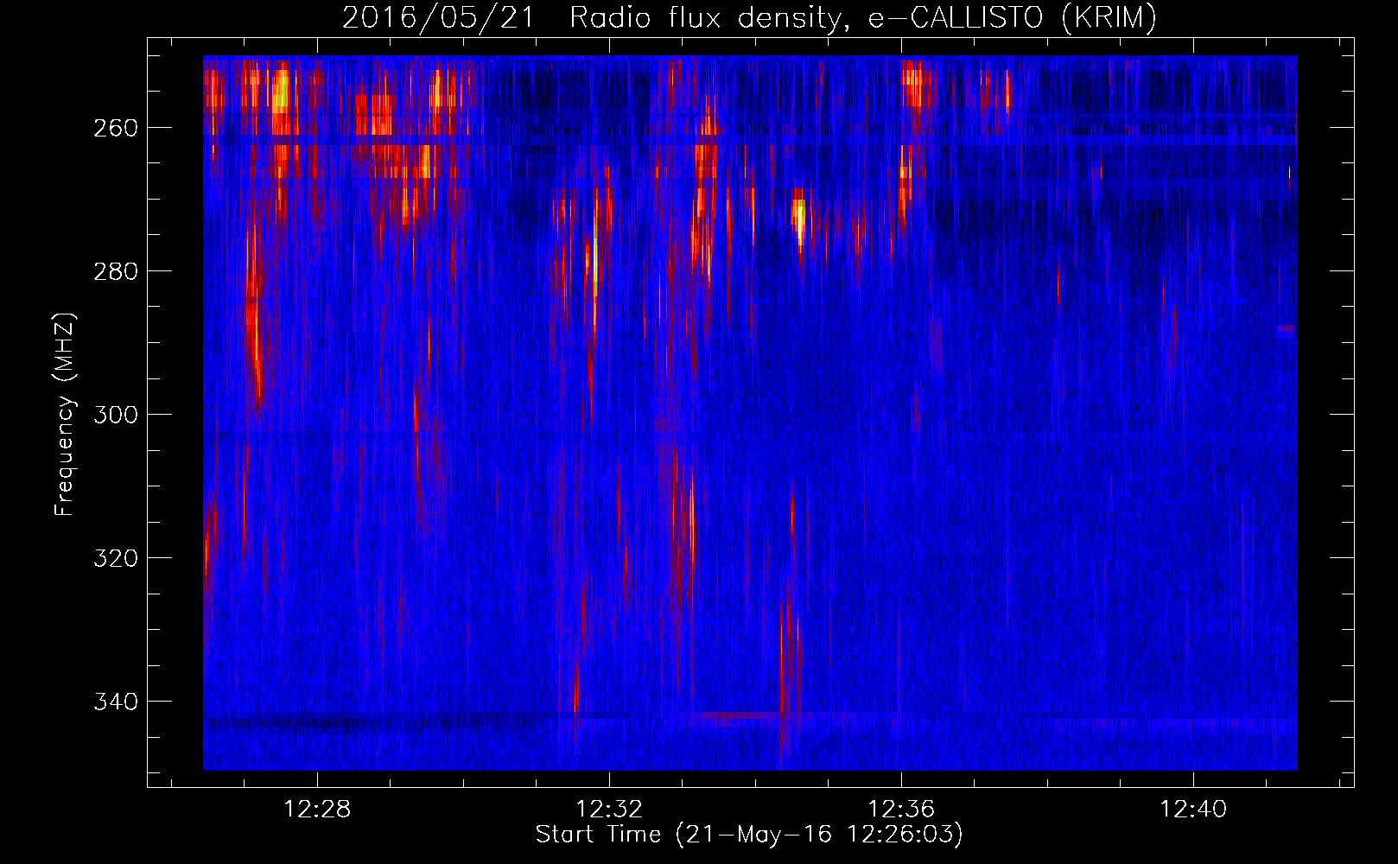Select the 320 frequency tick label

pyautogui.click(x=116, y=558)
